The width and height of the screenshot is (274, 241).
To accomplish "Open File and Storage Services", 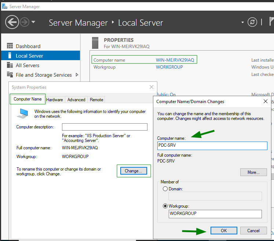I will (x=44, y=75).
